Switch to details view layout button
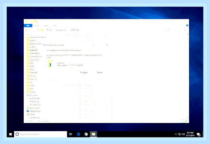Viewport: 210px width, 144px height. click(x=183, y=121)
